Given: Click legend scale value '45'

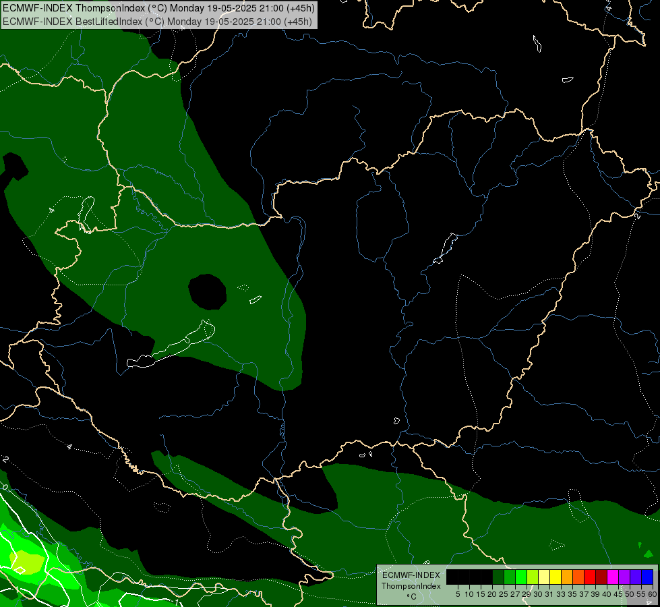Looking at the screenshot, I should click(x=618, y=594).
